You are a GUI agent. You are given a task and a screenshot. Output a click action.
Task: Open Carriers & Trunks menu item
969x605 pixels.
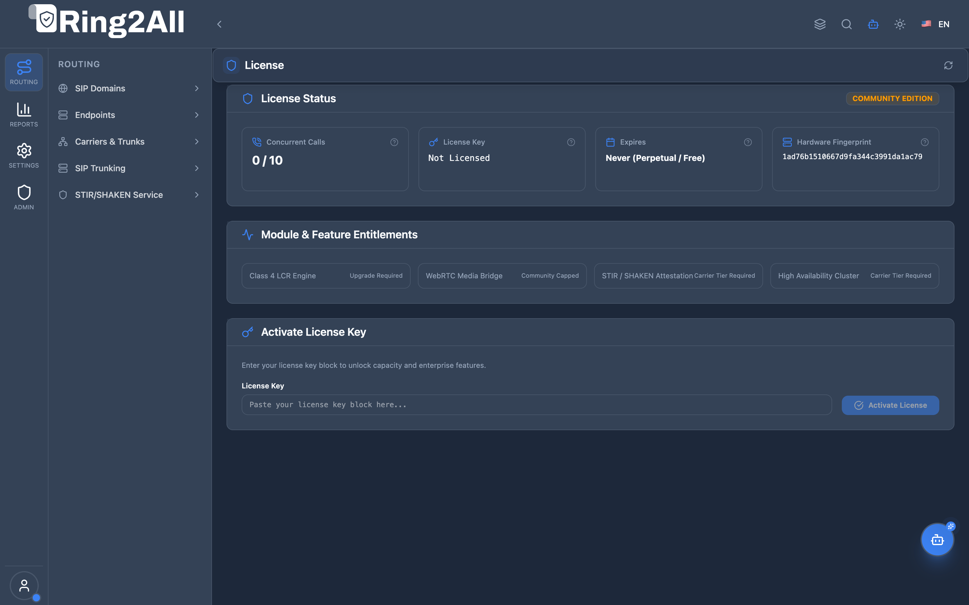click(x=129, y=142)
